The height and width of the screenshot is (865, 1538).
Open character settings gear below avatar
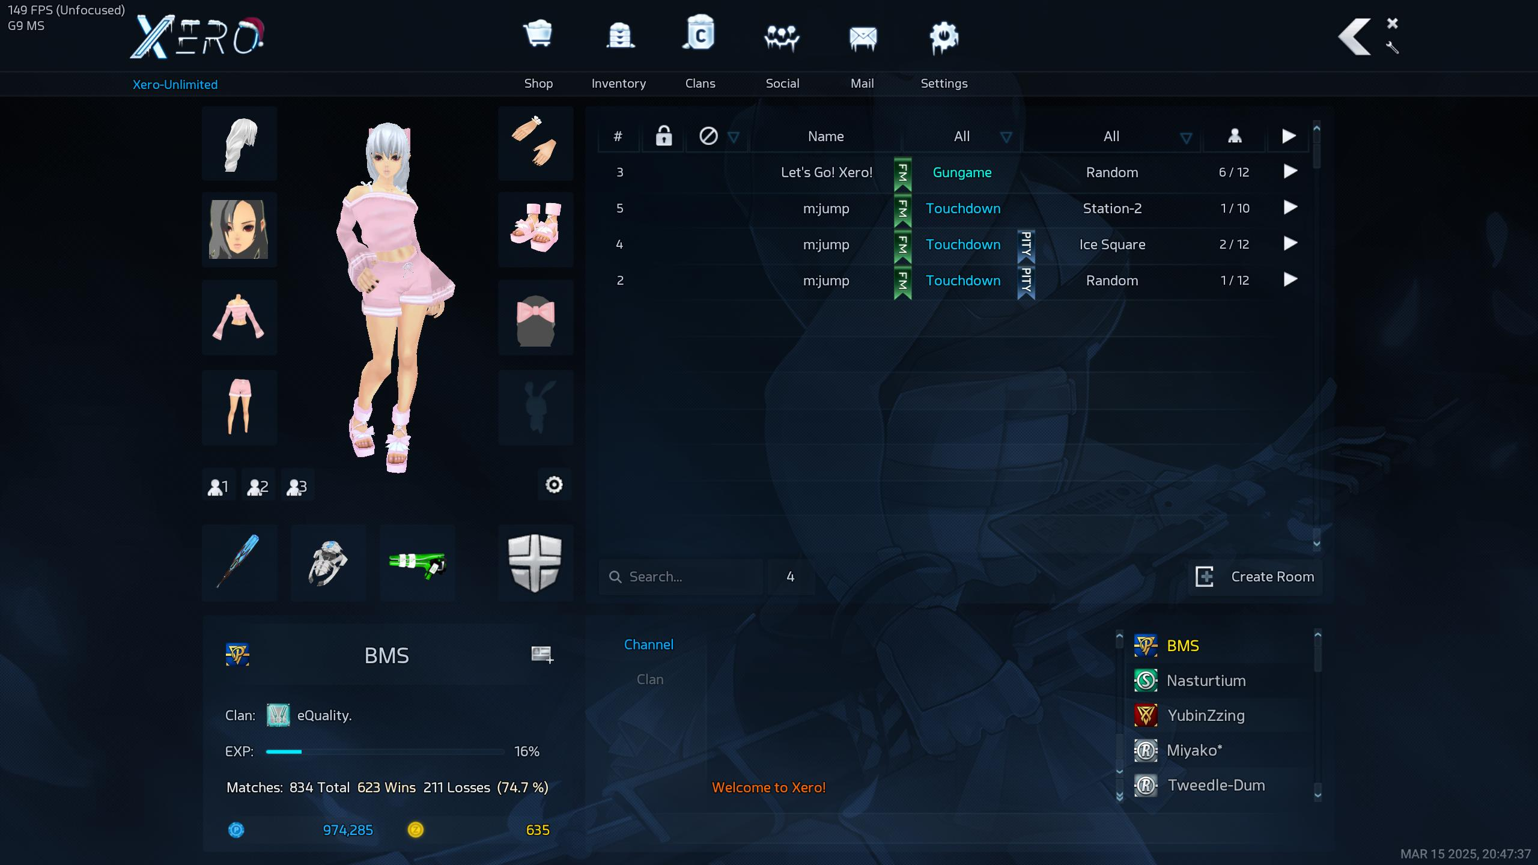[554, 485]
